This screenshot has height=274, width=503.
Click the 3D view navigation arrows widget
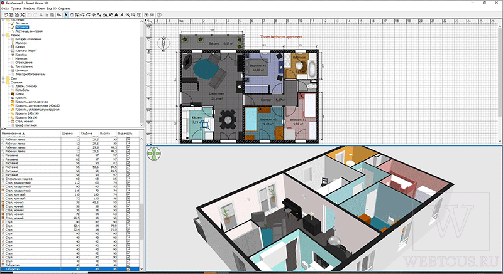point(154,154)
